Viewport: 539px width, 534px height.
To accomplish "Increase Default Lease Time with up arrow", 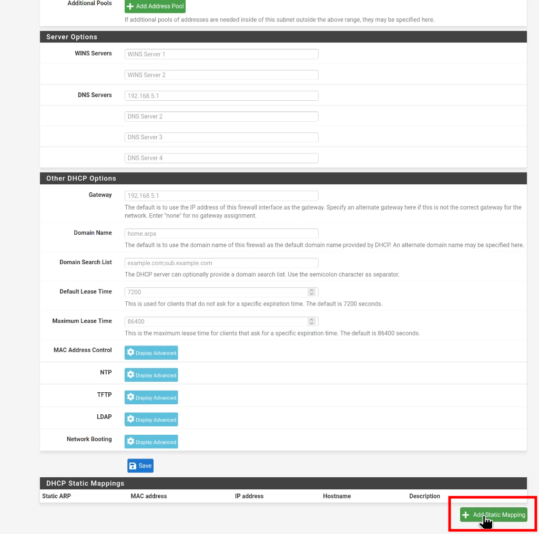I will coord(311,290).
